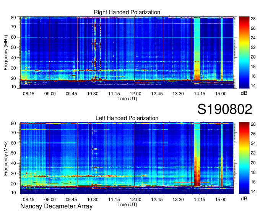This screenshot has height=211, width=260.
Task: Click "Frequency (MHz)" axis label of left-handed plot
Action: 6,158
